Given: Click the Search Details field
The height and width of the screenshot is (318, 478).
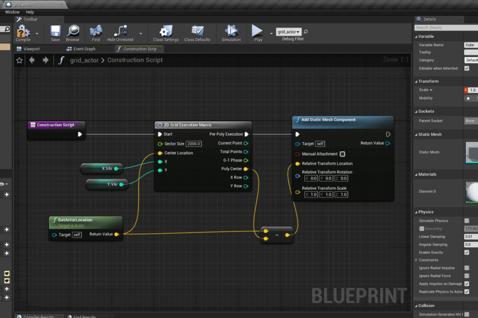Looking at the screenshot, I should click(x=446, y=27).
